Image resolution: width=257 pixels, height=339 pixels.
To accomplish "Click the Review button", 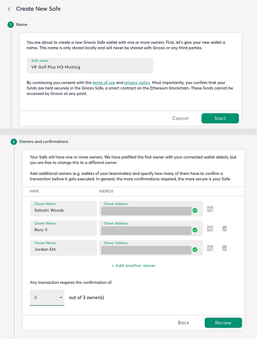I will 223,323.
